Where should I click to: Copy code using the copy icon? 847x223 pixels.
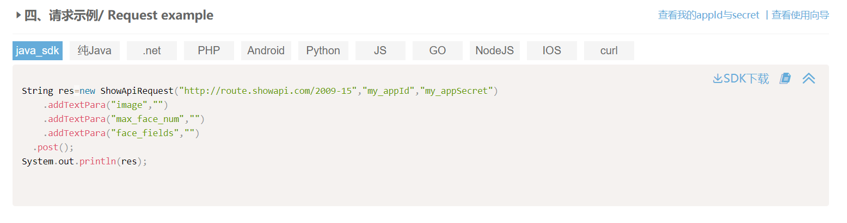[x=785, y=79]
